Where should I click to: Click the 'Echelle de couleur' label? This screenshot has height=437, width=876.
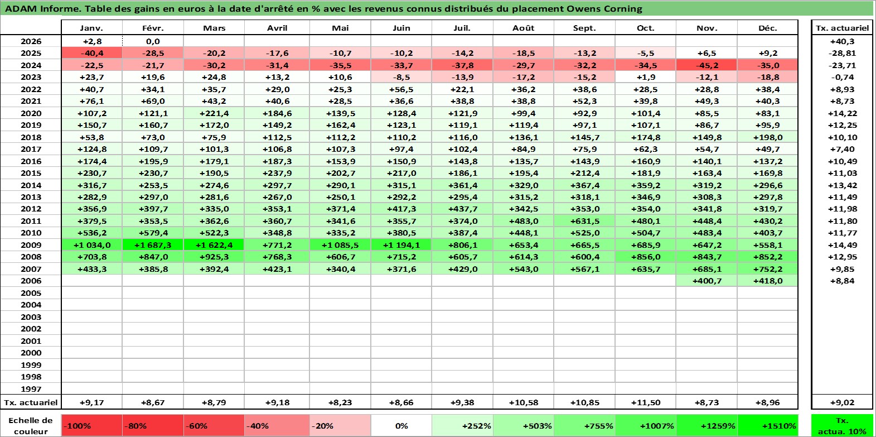coord(31,425)
